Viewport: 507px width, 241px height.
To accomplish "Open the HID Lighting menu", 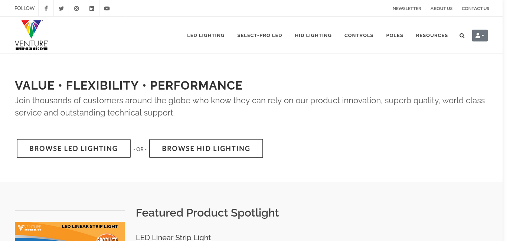I will pos(313,36).
